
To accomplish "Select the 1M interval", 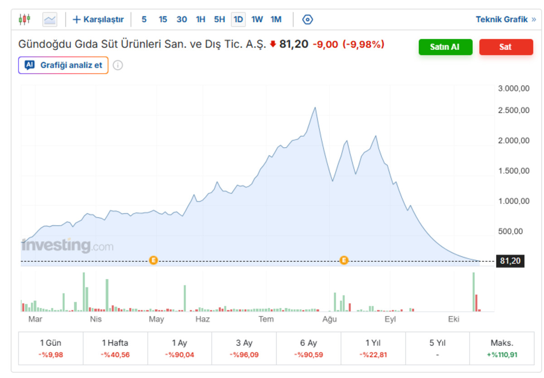I will (276, 19).
